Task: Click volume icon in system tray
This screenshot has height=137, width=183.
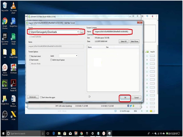Action: [x=161, y=134]
